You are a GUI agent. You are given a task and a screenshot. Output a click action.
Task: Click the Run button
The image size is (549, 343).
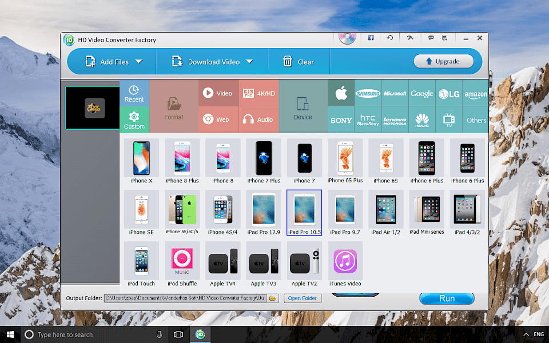(447, 298)
